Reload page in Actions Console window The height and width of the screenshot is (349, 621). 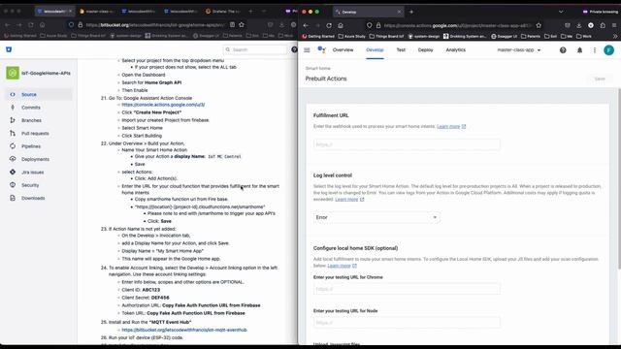329,25
